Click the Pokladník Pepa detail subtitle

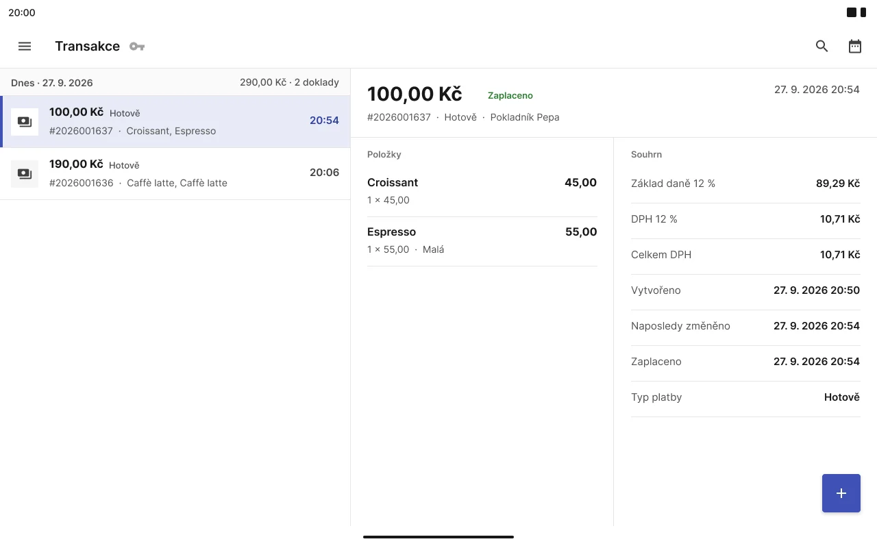525,117
